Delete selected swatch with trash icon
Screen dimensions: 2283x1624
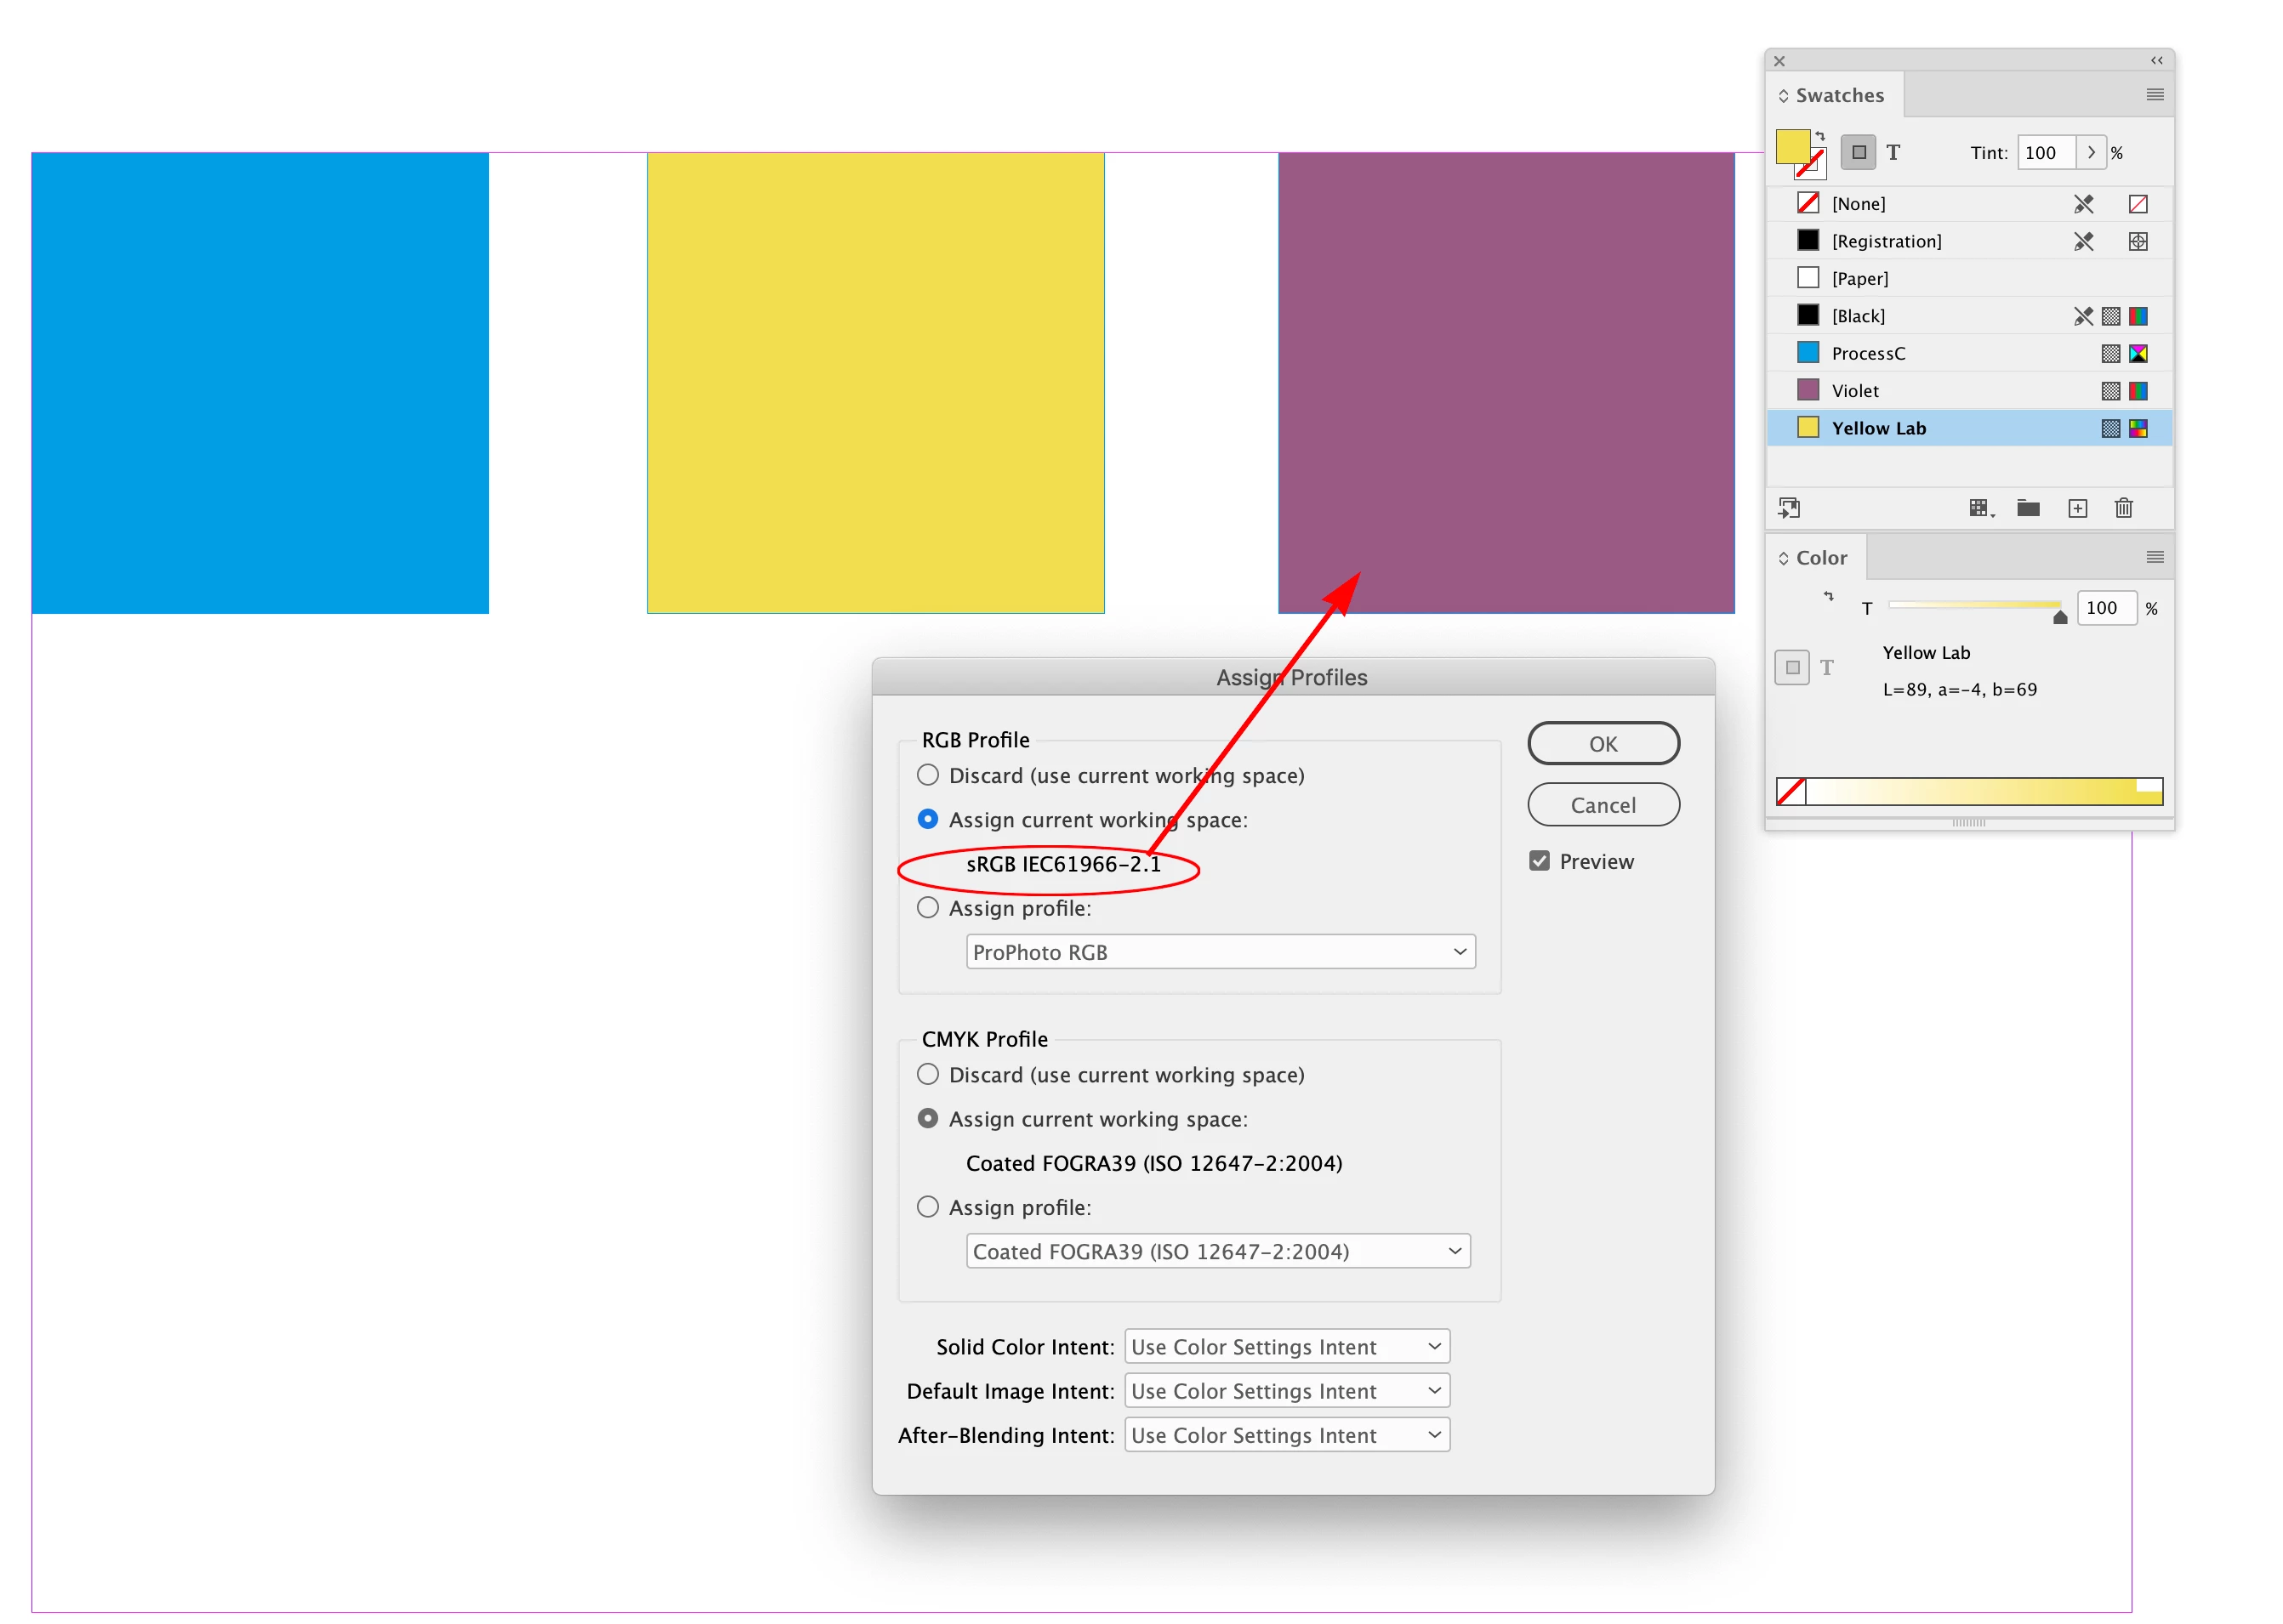click(x=2123, y=508)
